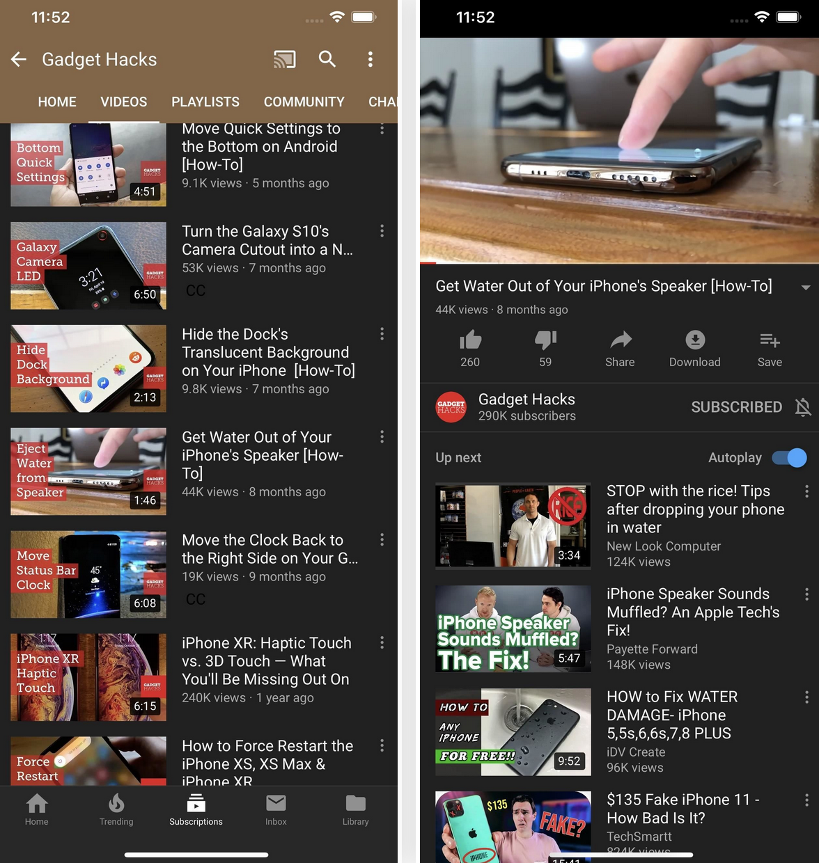Open the Gadget Hacks channel name link

coord(526,399)
